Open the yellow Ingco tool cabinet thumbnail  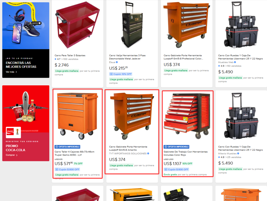(x=132, y=194)
